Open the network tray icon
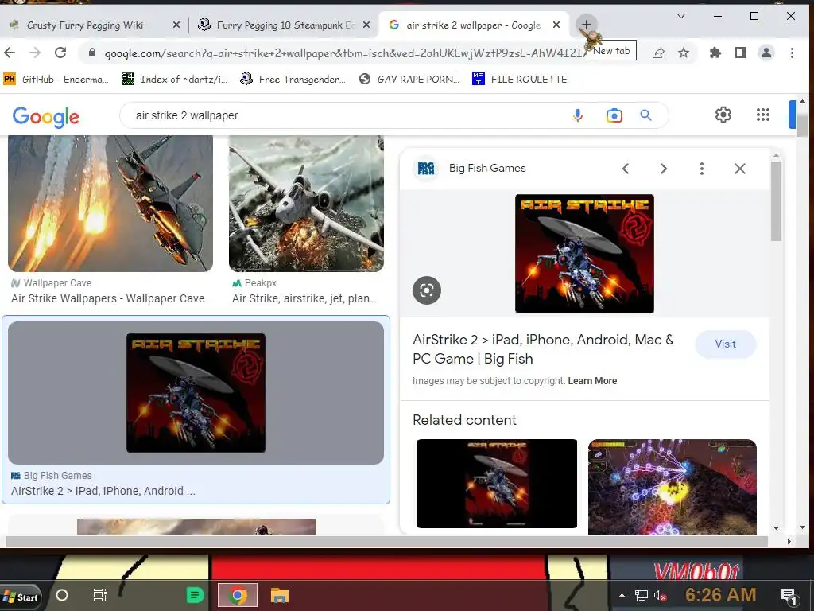Screen dimensions: 814x611 tap(642, 595)
